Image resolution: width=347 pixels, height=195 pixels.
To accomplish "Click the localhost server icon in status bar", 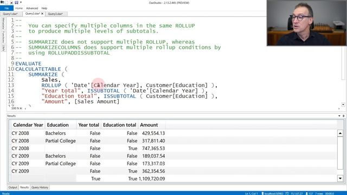I will point(262,193).
